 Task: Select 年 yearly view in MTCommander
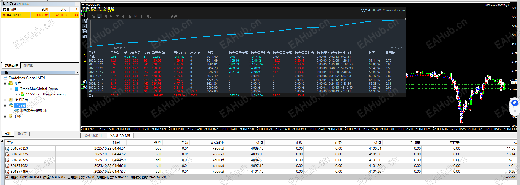tap(123, 16)
